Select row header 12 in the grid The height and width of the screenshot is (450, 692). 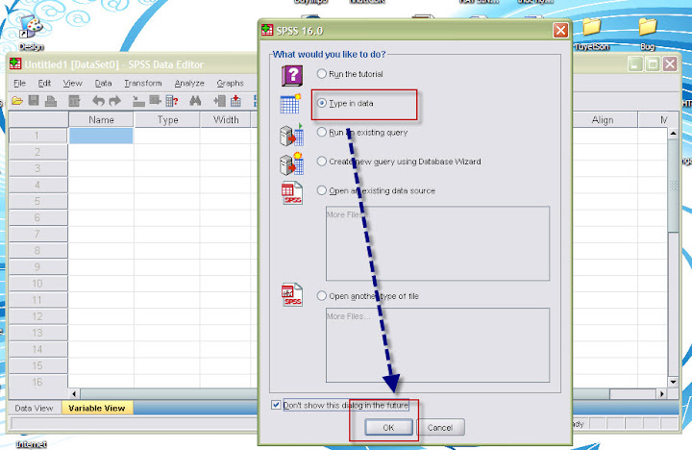[x=37, y=316]
